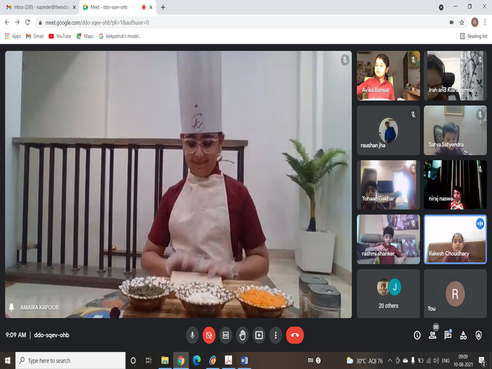
Task: Open the YouTube bookmark
Action: point(60,37)
